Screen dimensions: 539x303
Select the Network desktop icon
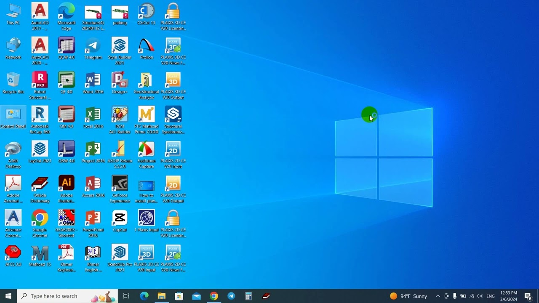[13, 49]
